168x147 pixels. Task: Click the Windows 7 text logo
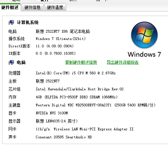tap(144, 54)
